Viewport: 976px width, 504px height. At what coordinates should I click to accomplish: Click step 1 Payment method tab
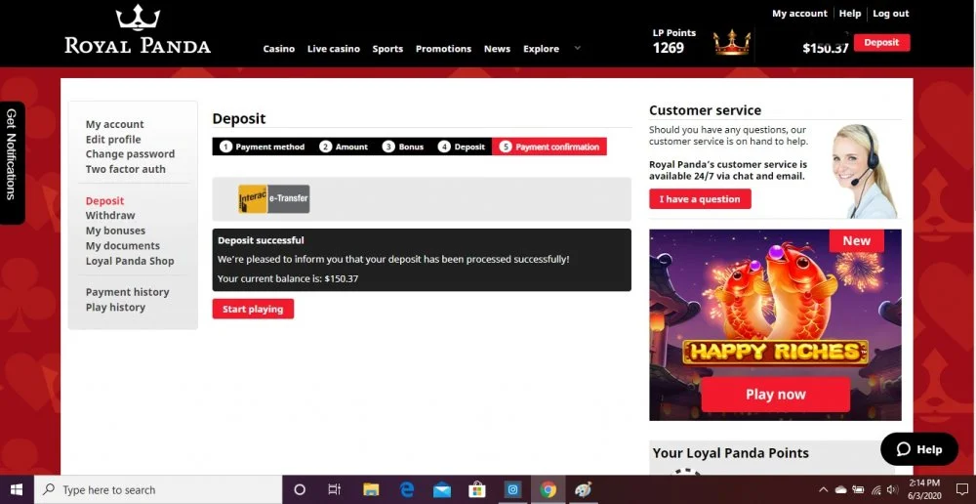[x=262, y=147]
